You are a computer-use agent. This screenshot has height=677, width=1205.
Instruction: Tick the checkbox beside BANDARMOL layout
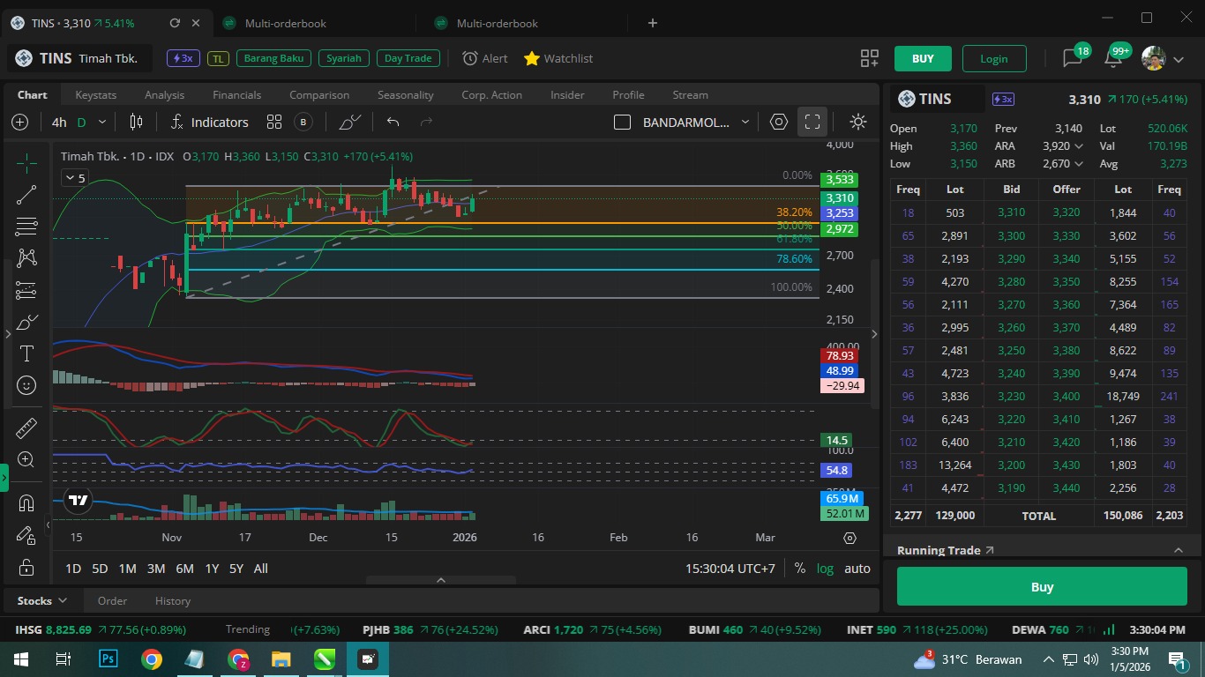[x=622, y=123]
